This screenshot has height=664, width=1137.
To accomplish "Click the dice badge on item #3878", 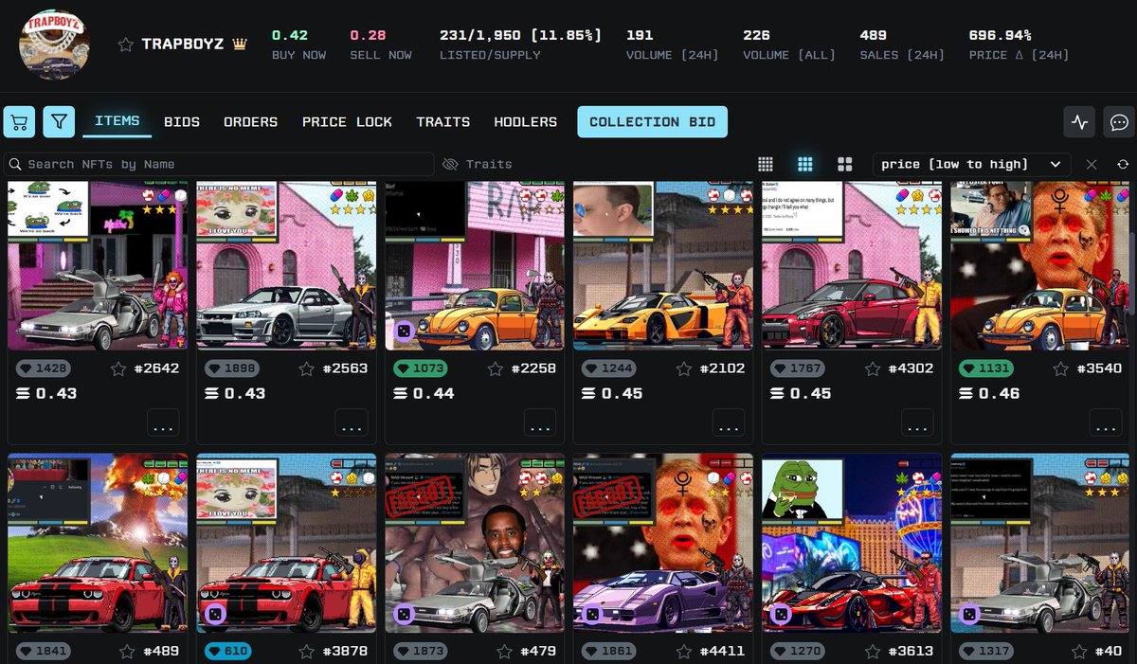I will [x=215, y=615].
